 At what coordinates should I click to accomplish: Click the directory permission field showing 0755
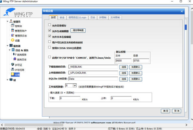click(141, 61)
